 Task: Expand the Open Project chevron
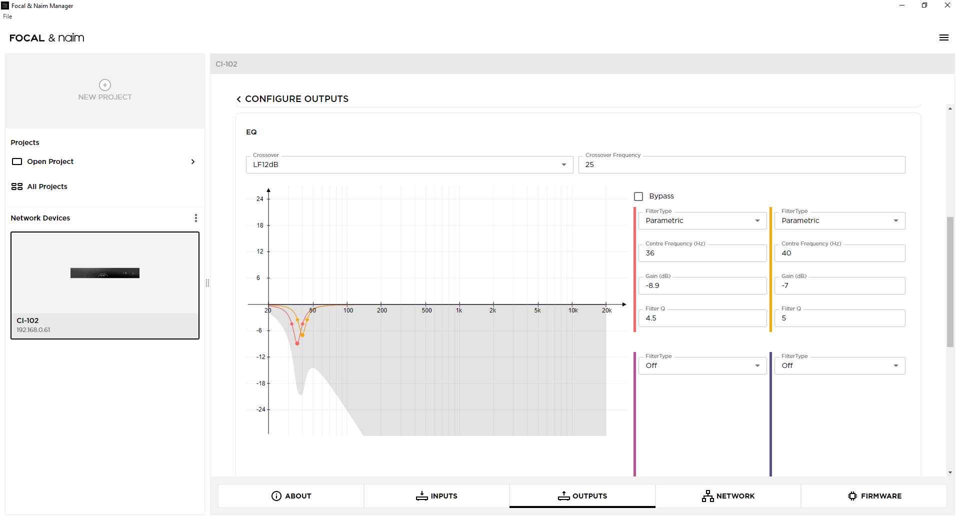coord(193,161)
